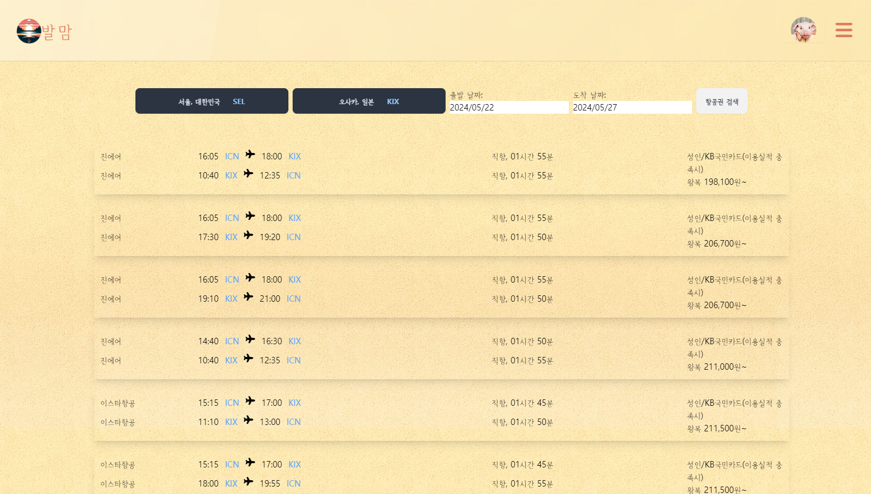Click the 21:00 arrival time
This screenshot has height=494, width=871.
click(270, 299)
